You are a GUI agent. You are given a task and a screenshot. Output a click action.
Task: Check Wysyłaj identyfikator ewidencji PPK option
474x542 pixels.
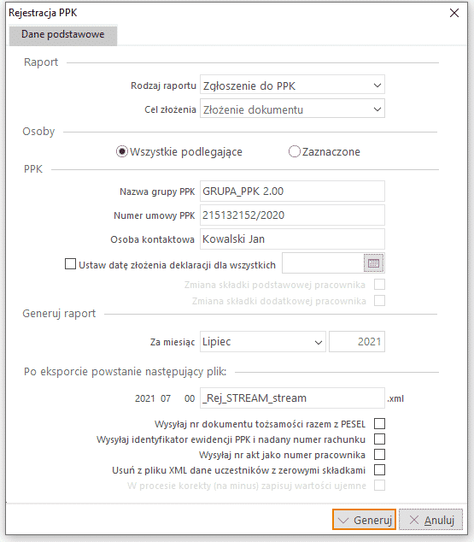coord(379,439)
